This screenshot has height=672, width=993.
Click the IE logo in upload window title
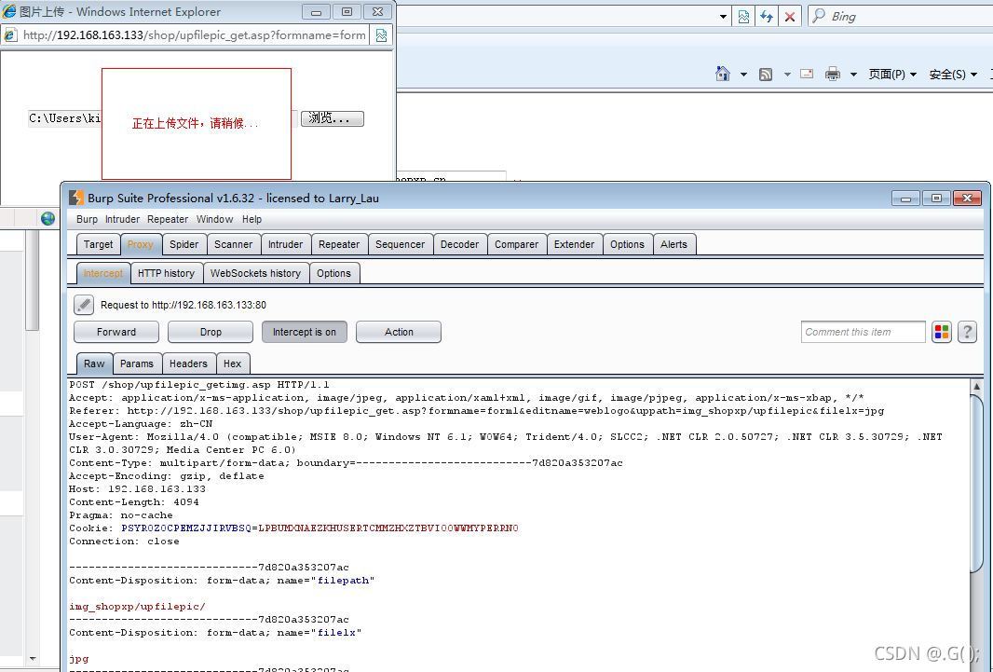[9, 11]
